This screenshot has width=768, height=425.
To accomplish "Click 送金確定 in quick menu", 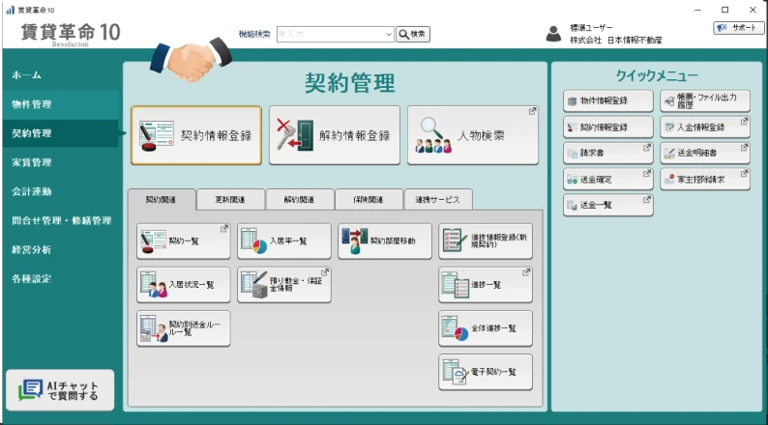I will pyautogui.click(x=607, y=180).
